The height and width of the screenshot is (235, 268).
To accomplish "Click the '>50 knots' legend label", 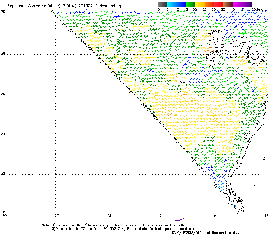I will click(x=258, y=10).
